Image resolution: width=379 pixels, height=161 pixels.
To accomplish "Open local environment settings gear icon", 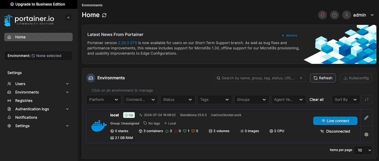I will (x=366, y=134).
